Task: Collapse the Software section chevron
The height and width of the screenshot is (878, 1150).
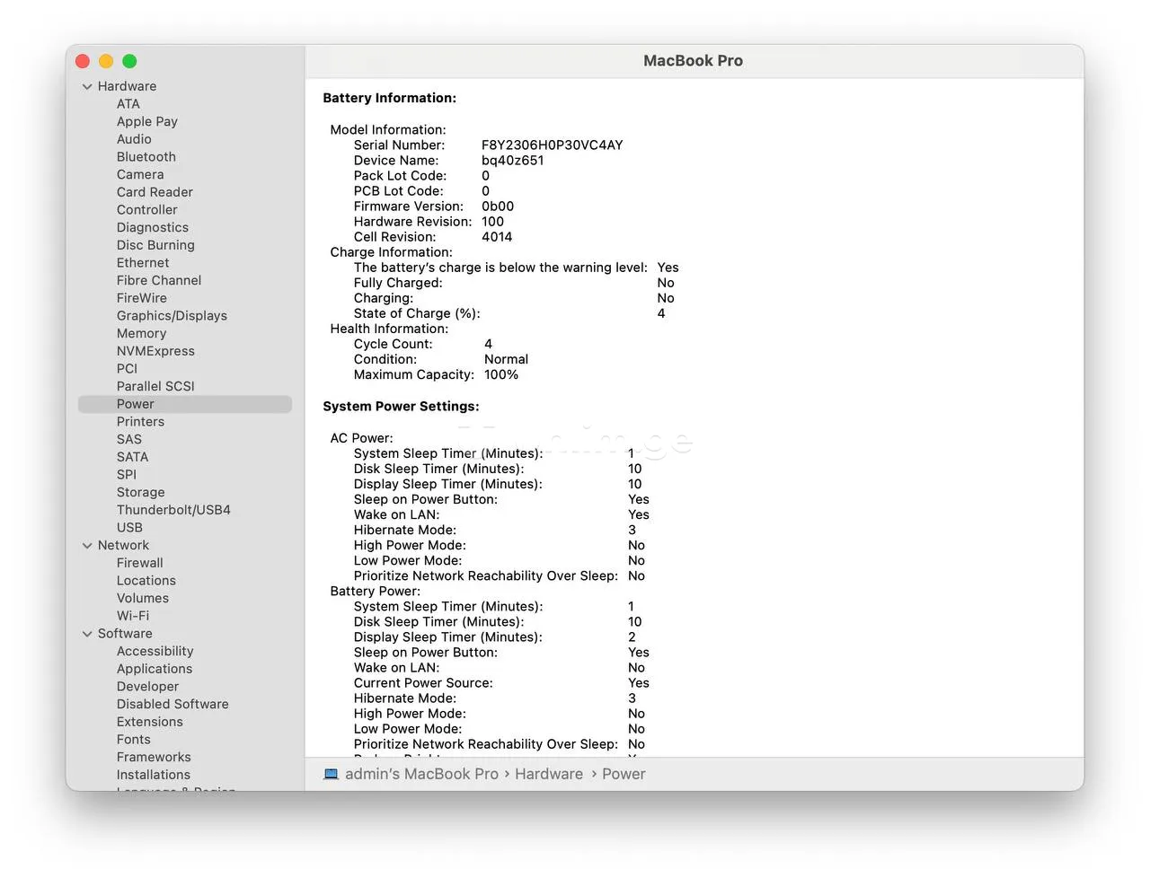Action: [x=87, y=634]
